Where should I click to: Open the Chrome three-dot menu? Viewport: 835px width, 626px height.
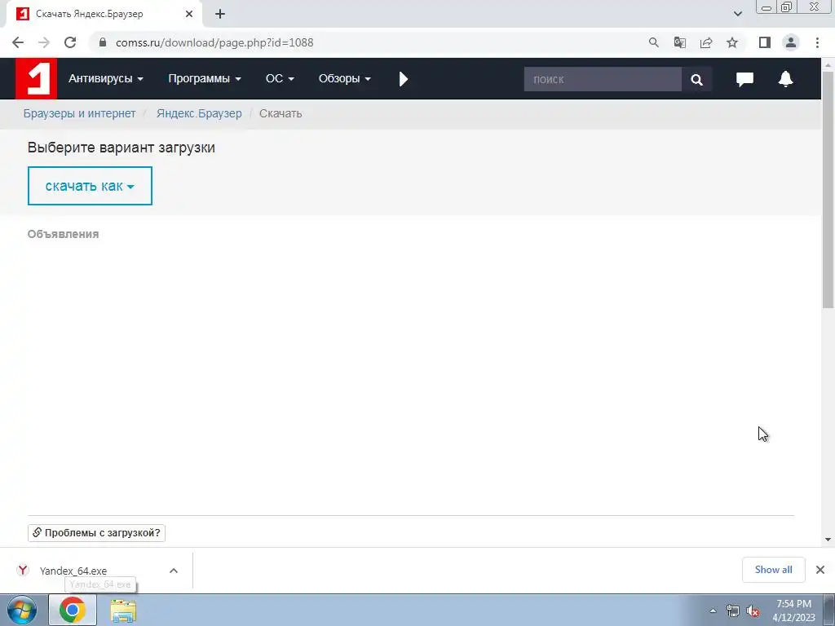(817, 42)
